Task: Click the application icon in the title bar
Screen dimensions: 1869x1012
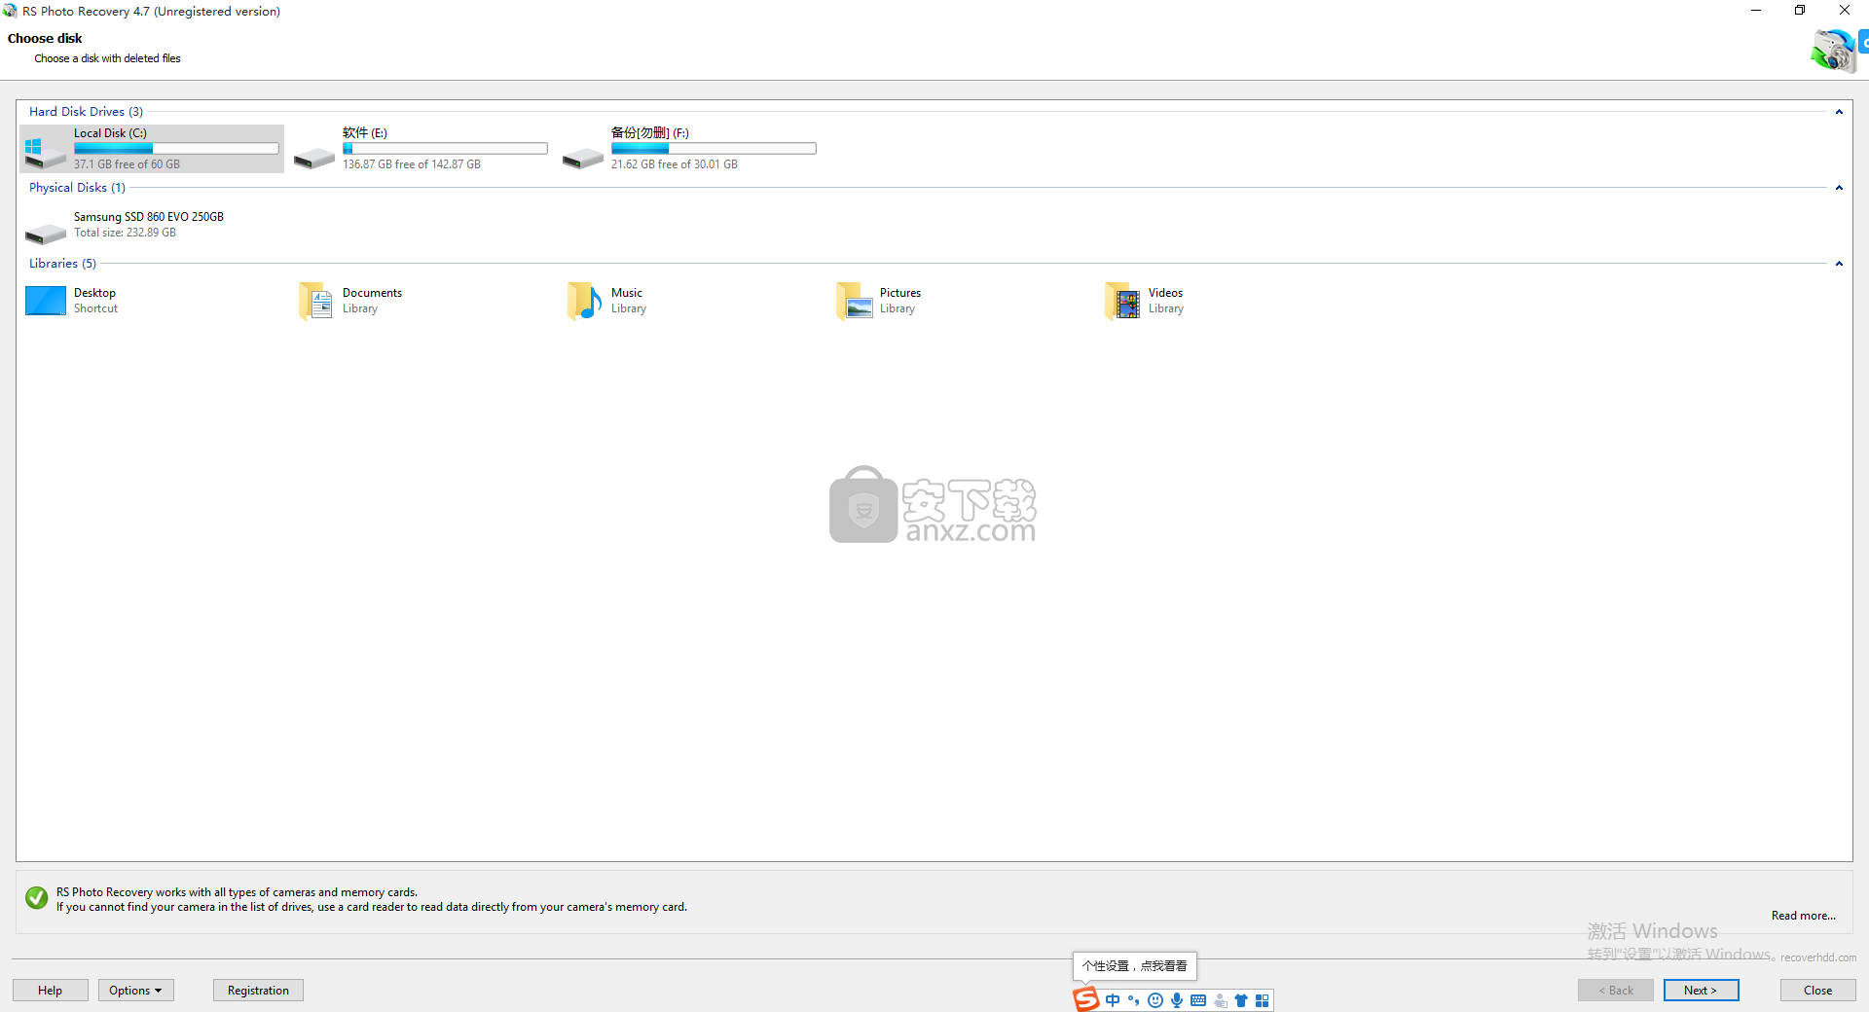Action: (10, 11)
